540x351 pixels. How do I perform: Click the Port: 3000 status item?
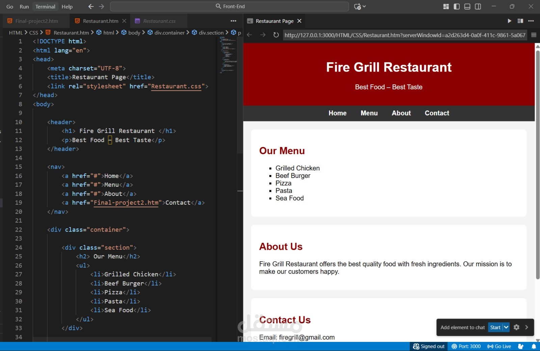point(466,347)
